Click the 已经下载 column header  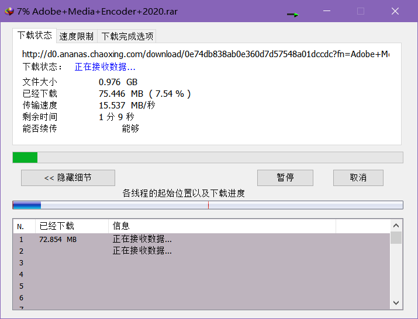coord(72,226)
